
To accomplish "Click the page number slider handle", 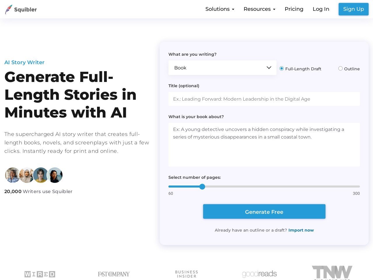I will pos(202,187).
